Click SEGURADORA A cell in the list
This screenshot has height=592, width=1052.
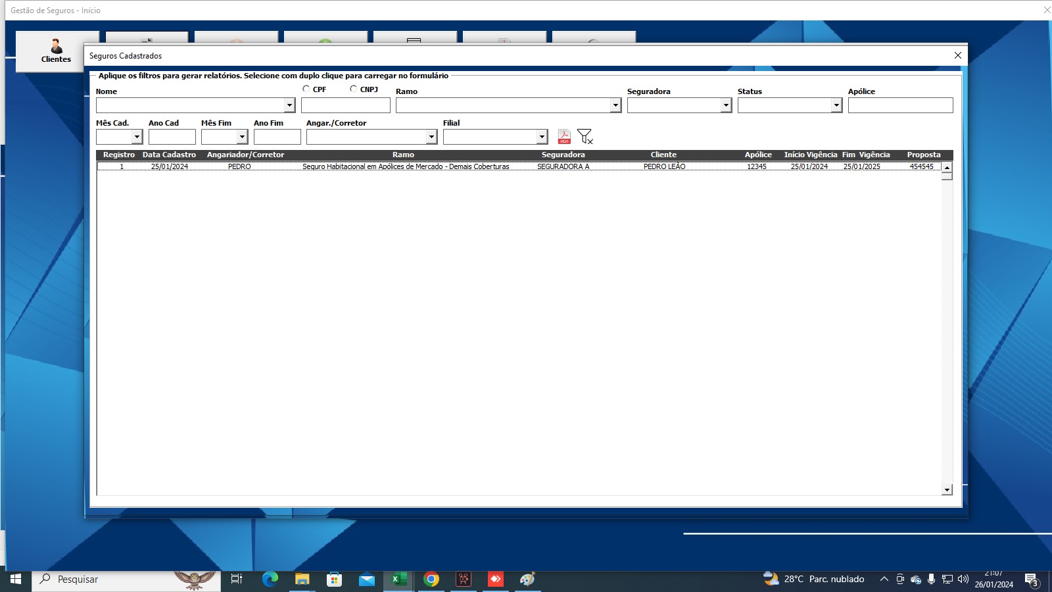[x=563, y=166]
